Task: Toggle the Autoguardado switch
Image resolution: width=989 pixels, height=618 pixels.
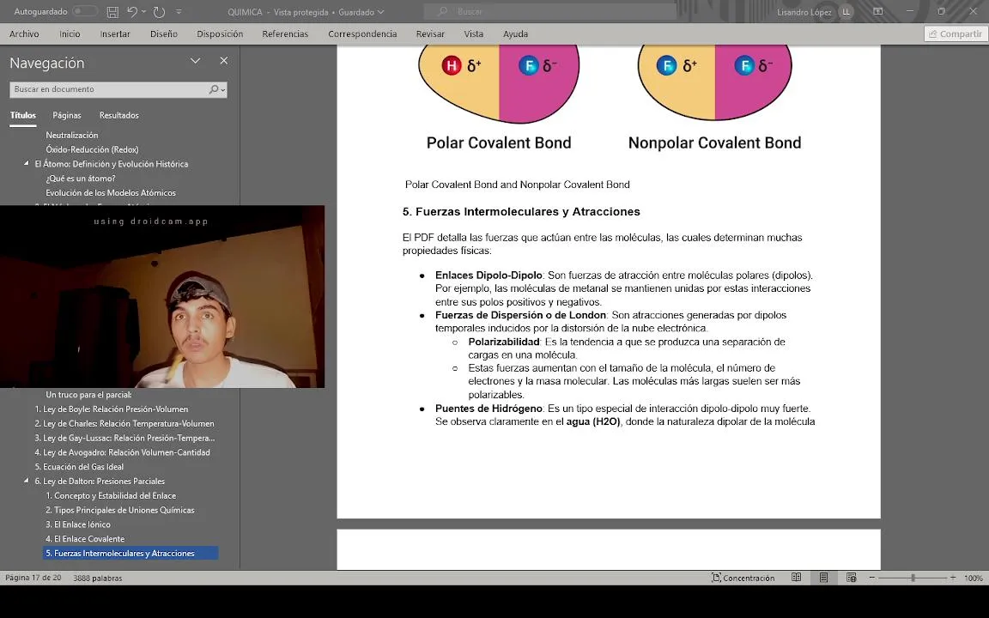Action: click(84, 11)
